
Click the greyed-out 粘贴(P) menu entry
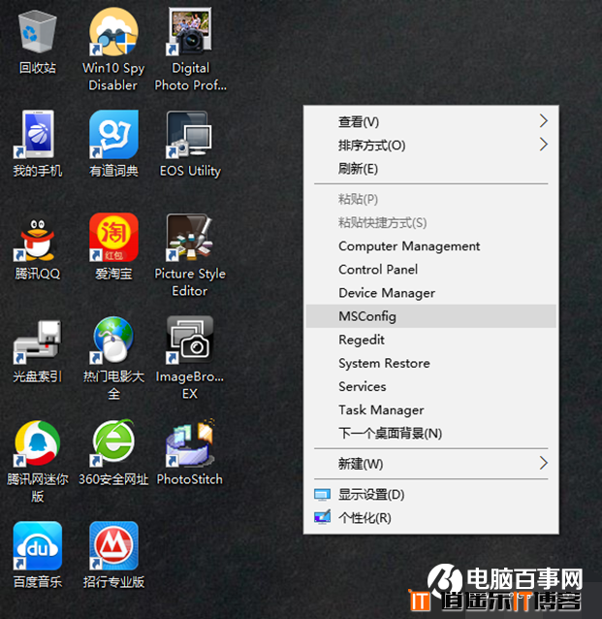point(430,199)
